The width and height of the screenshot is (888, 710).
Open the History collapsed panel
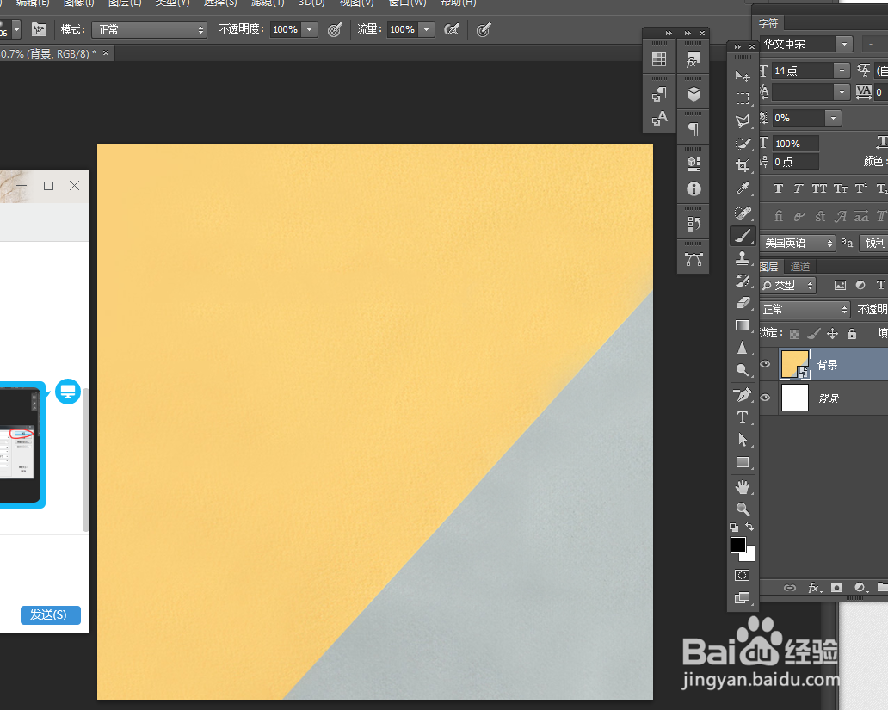pyautogui.click(x=694, y=225)
